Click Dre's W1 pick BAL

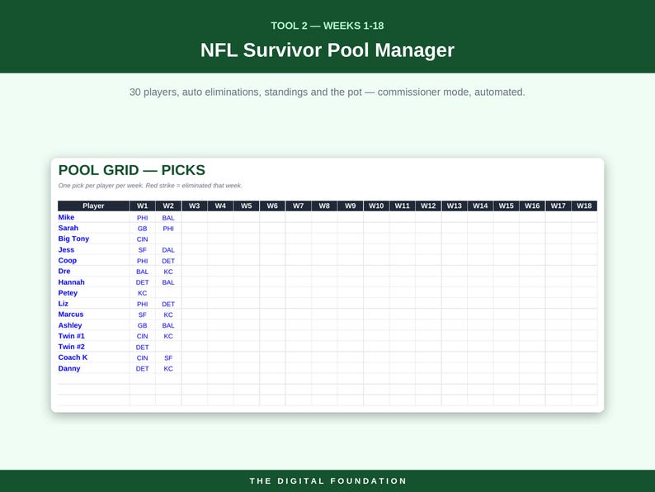click(x=143, y=272)
